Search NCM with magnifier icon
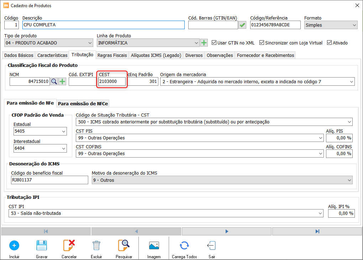Screen dimensions: 363x260 pos(54,81)
